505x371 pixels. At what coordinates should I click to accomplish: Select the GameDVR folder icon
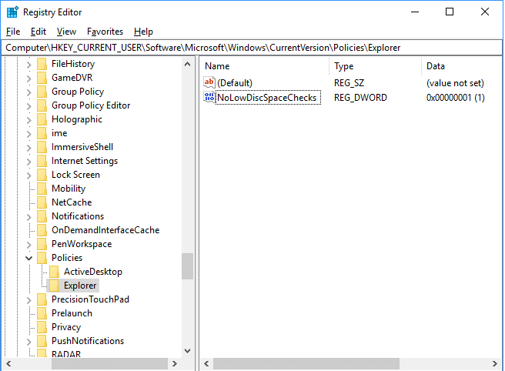point(42,78)
